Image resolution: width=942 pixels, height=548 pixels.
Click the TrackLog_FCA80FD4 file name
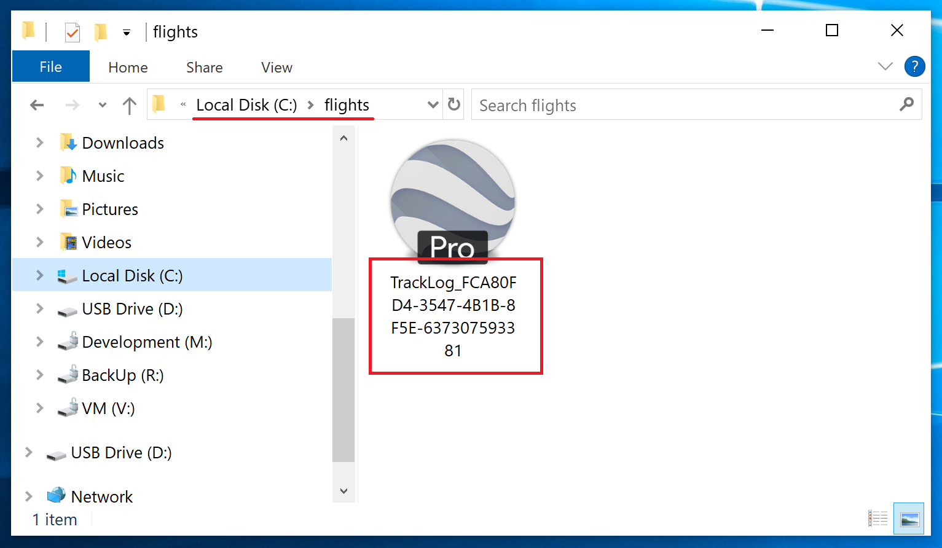click(453, 316)
